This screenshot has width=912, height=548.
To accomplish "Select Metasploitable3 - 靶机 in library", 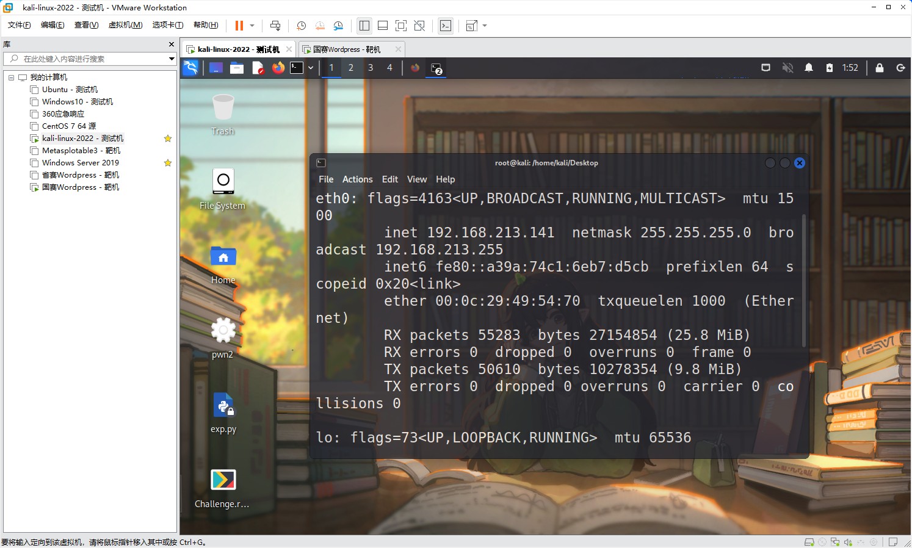I will pyautogui.click(x=81, y=151).
